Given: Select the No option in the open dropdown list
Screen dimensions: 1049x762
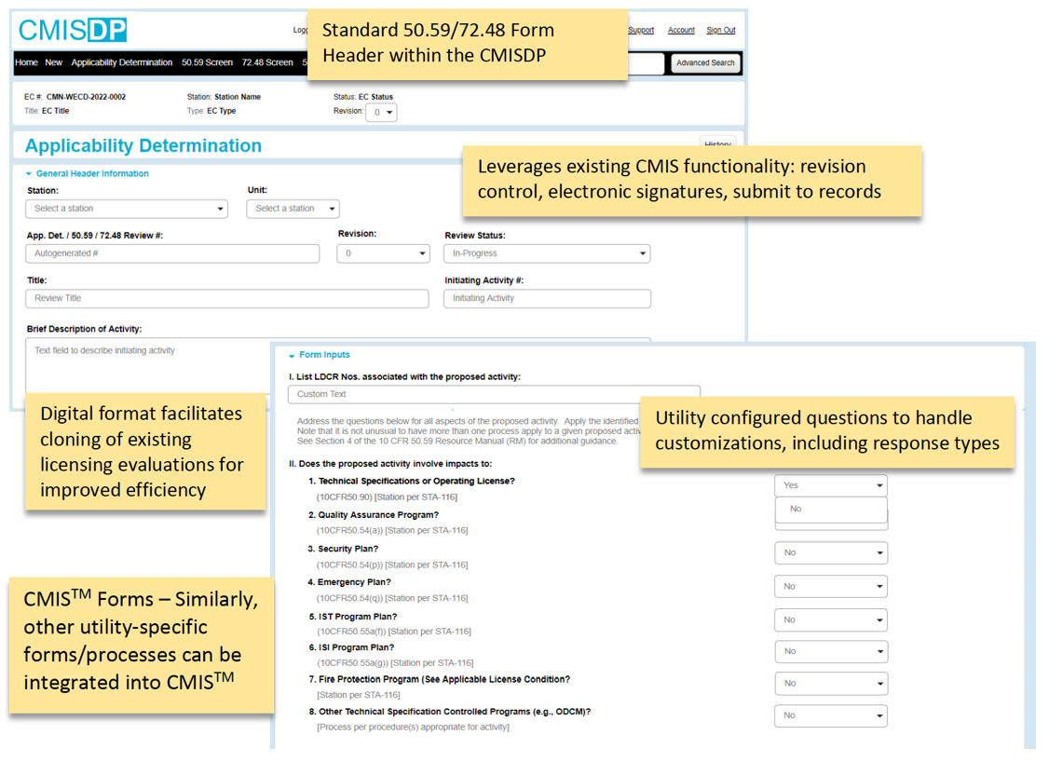Looking at the screenshot, I should point(831,510).
